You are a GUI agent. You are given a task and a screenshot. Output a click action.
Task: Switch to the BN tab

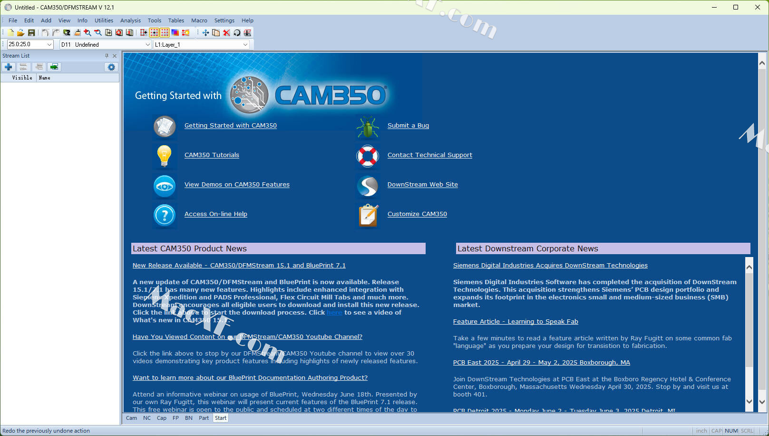pos(189,418)
